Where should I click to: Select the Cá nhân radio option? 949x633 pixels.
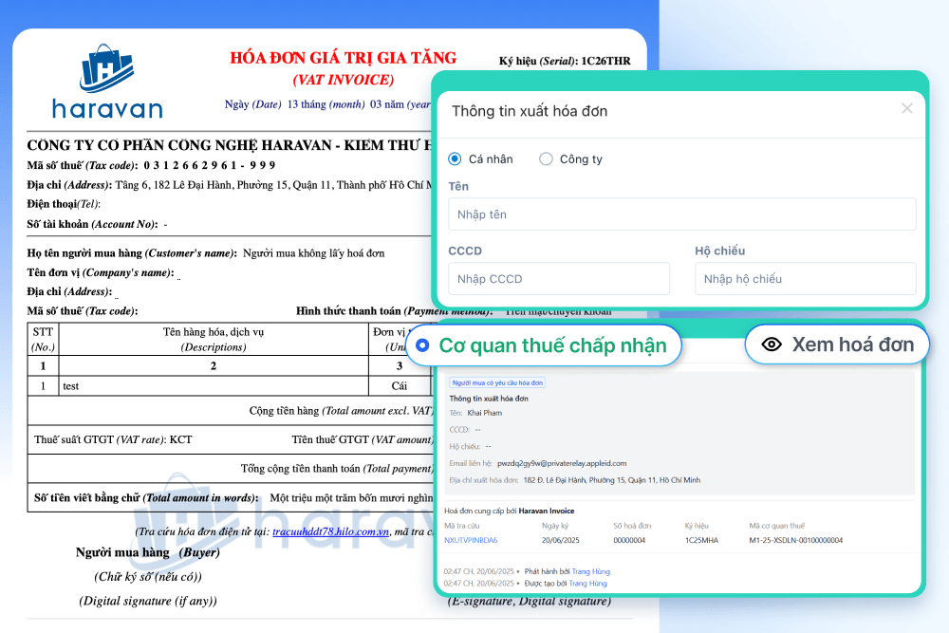pos(455,159)
